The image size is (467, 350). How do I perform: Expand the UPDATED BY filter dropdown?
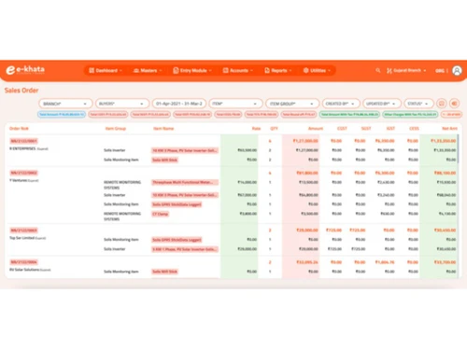pyautogui.click(x=382, y=104)
